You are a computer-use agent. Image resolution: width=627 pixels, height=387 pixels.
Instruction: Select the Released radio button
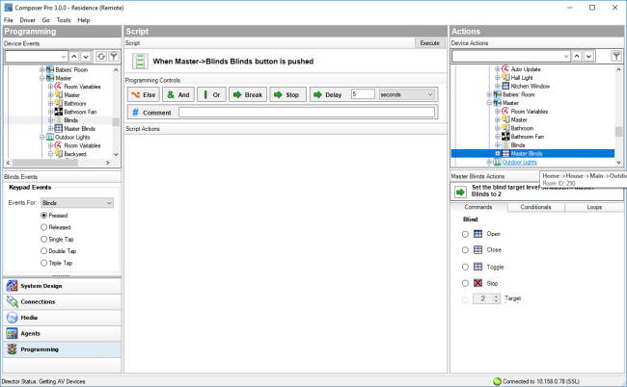[x=44, y=227]
